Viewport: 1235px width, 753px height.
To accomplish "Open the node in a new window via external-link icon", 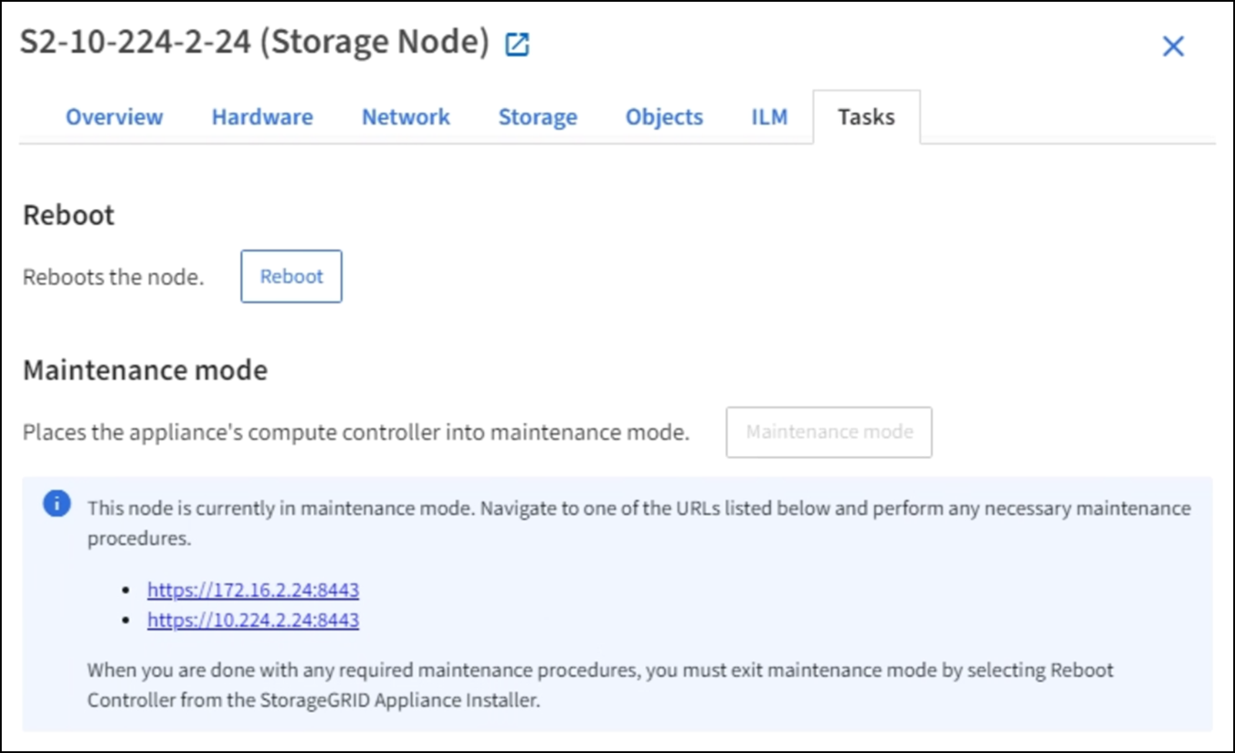I will click(x=517, y=44).
